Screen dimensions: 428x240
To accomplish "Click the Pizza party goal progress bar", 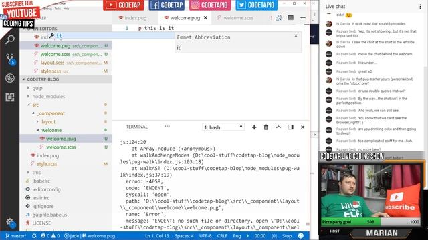I will click(x=370, y=222).
